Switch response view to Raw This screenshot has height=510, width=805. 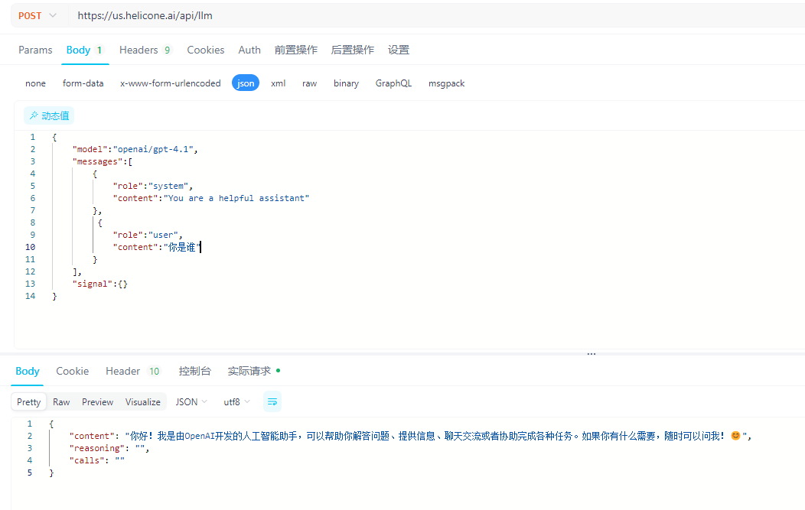pos(61,401)
